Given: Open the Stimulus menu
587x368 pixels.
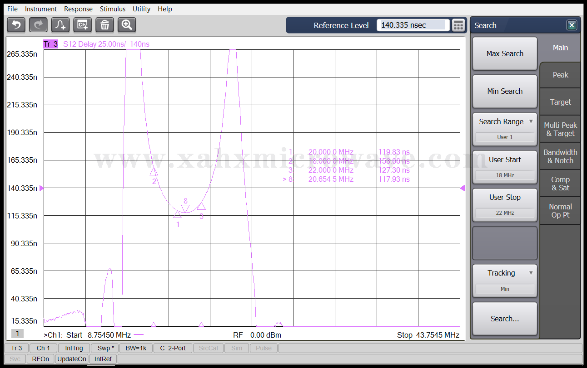Looking at the screenshot, I should click(113, 9).
